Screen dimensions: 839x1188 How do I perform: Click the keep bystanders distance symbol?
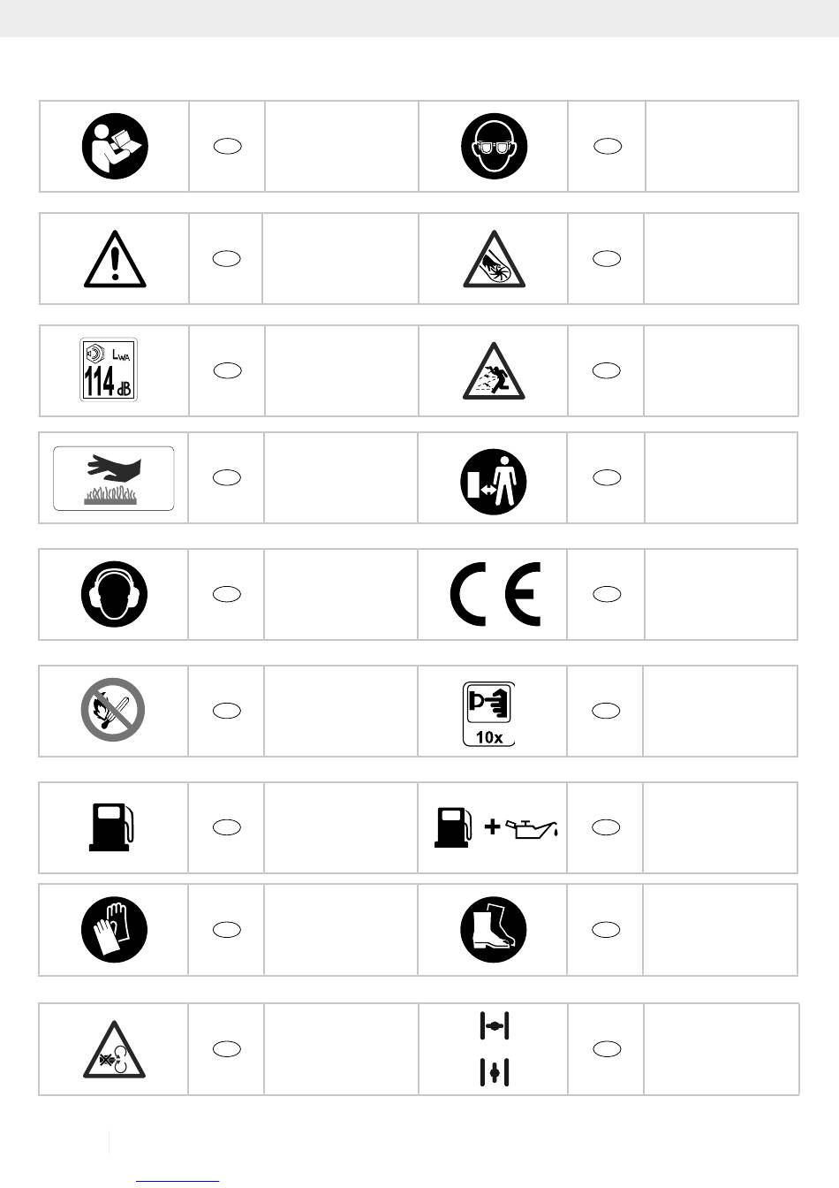494,482
